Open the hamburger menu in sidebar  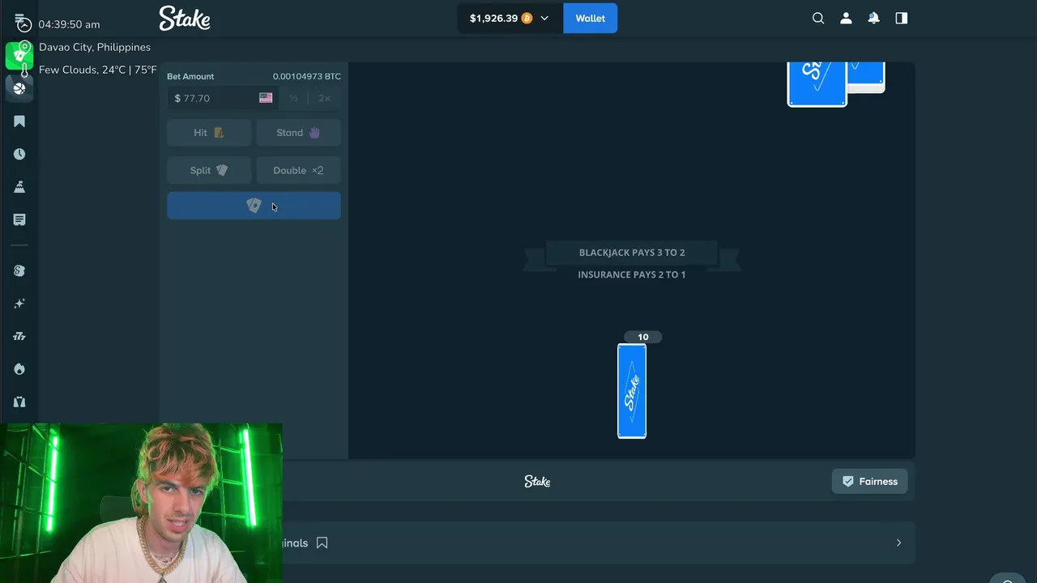click(x=19, y=18)
